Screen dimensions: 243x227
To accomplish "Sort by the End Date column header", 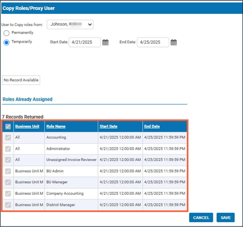I will click(x=152, y=126).
